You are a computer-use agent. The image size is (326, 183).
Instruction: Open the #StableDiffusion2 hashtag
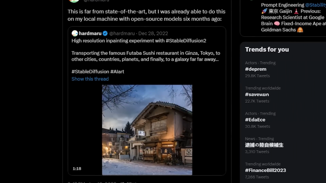coord(186,41)
